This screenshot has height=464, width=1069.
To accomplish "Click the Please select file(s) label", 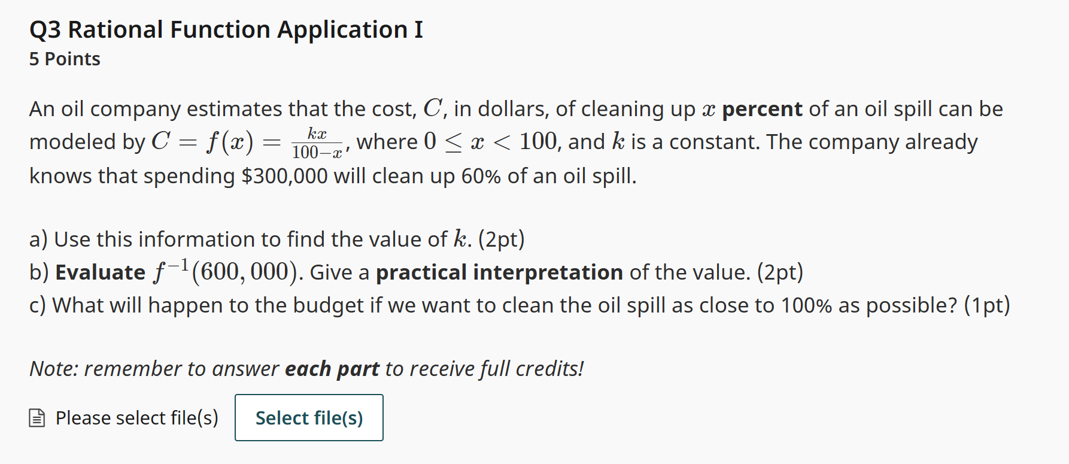I will 136,418.
